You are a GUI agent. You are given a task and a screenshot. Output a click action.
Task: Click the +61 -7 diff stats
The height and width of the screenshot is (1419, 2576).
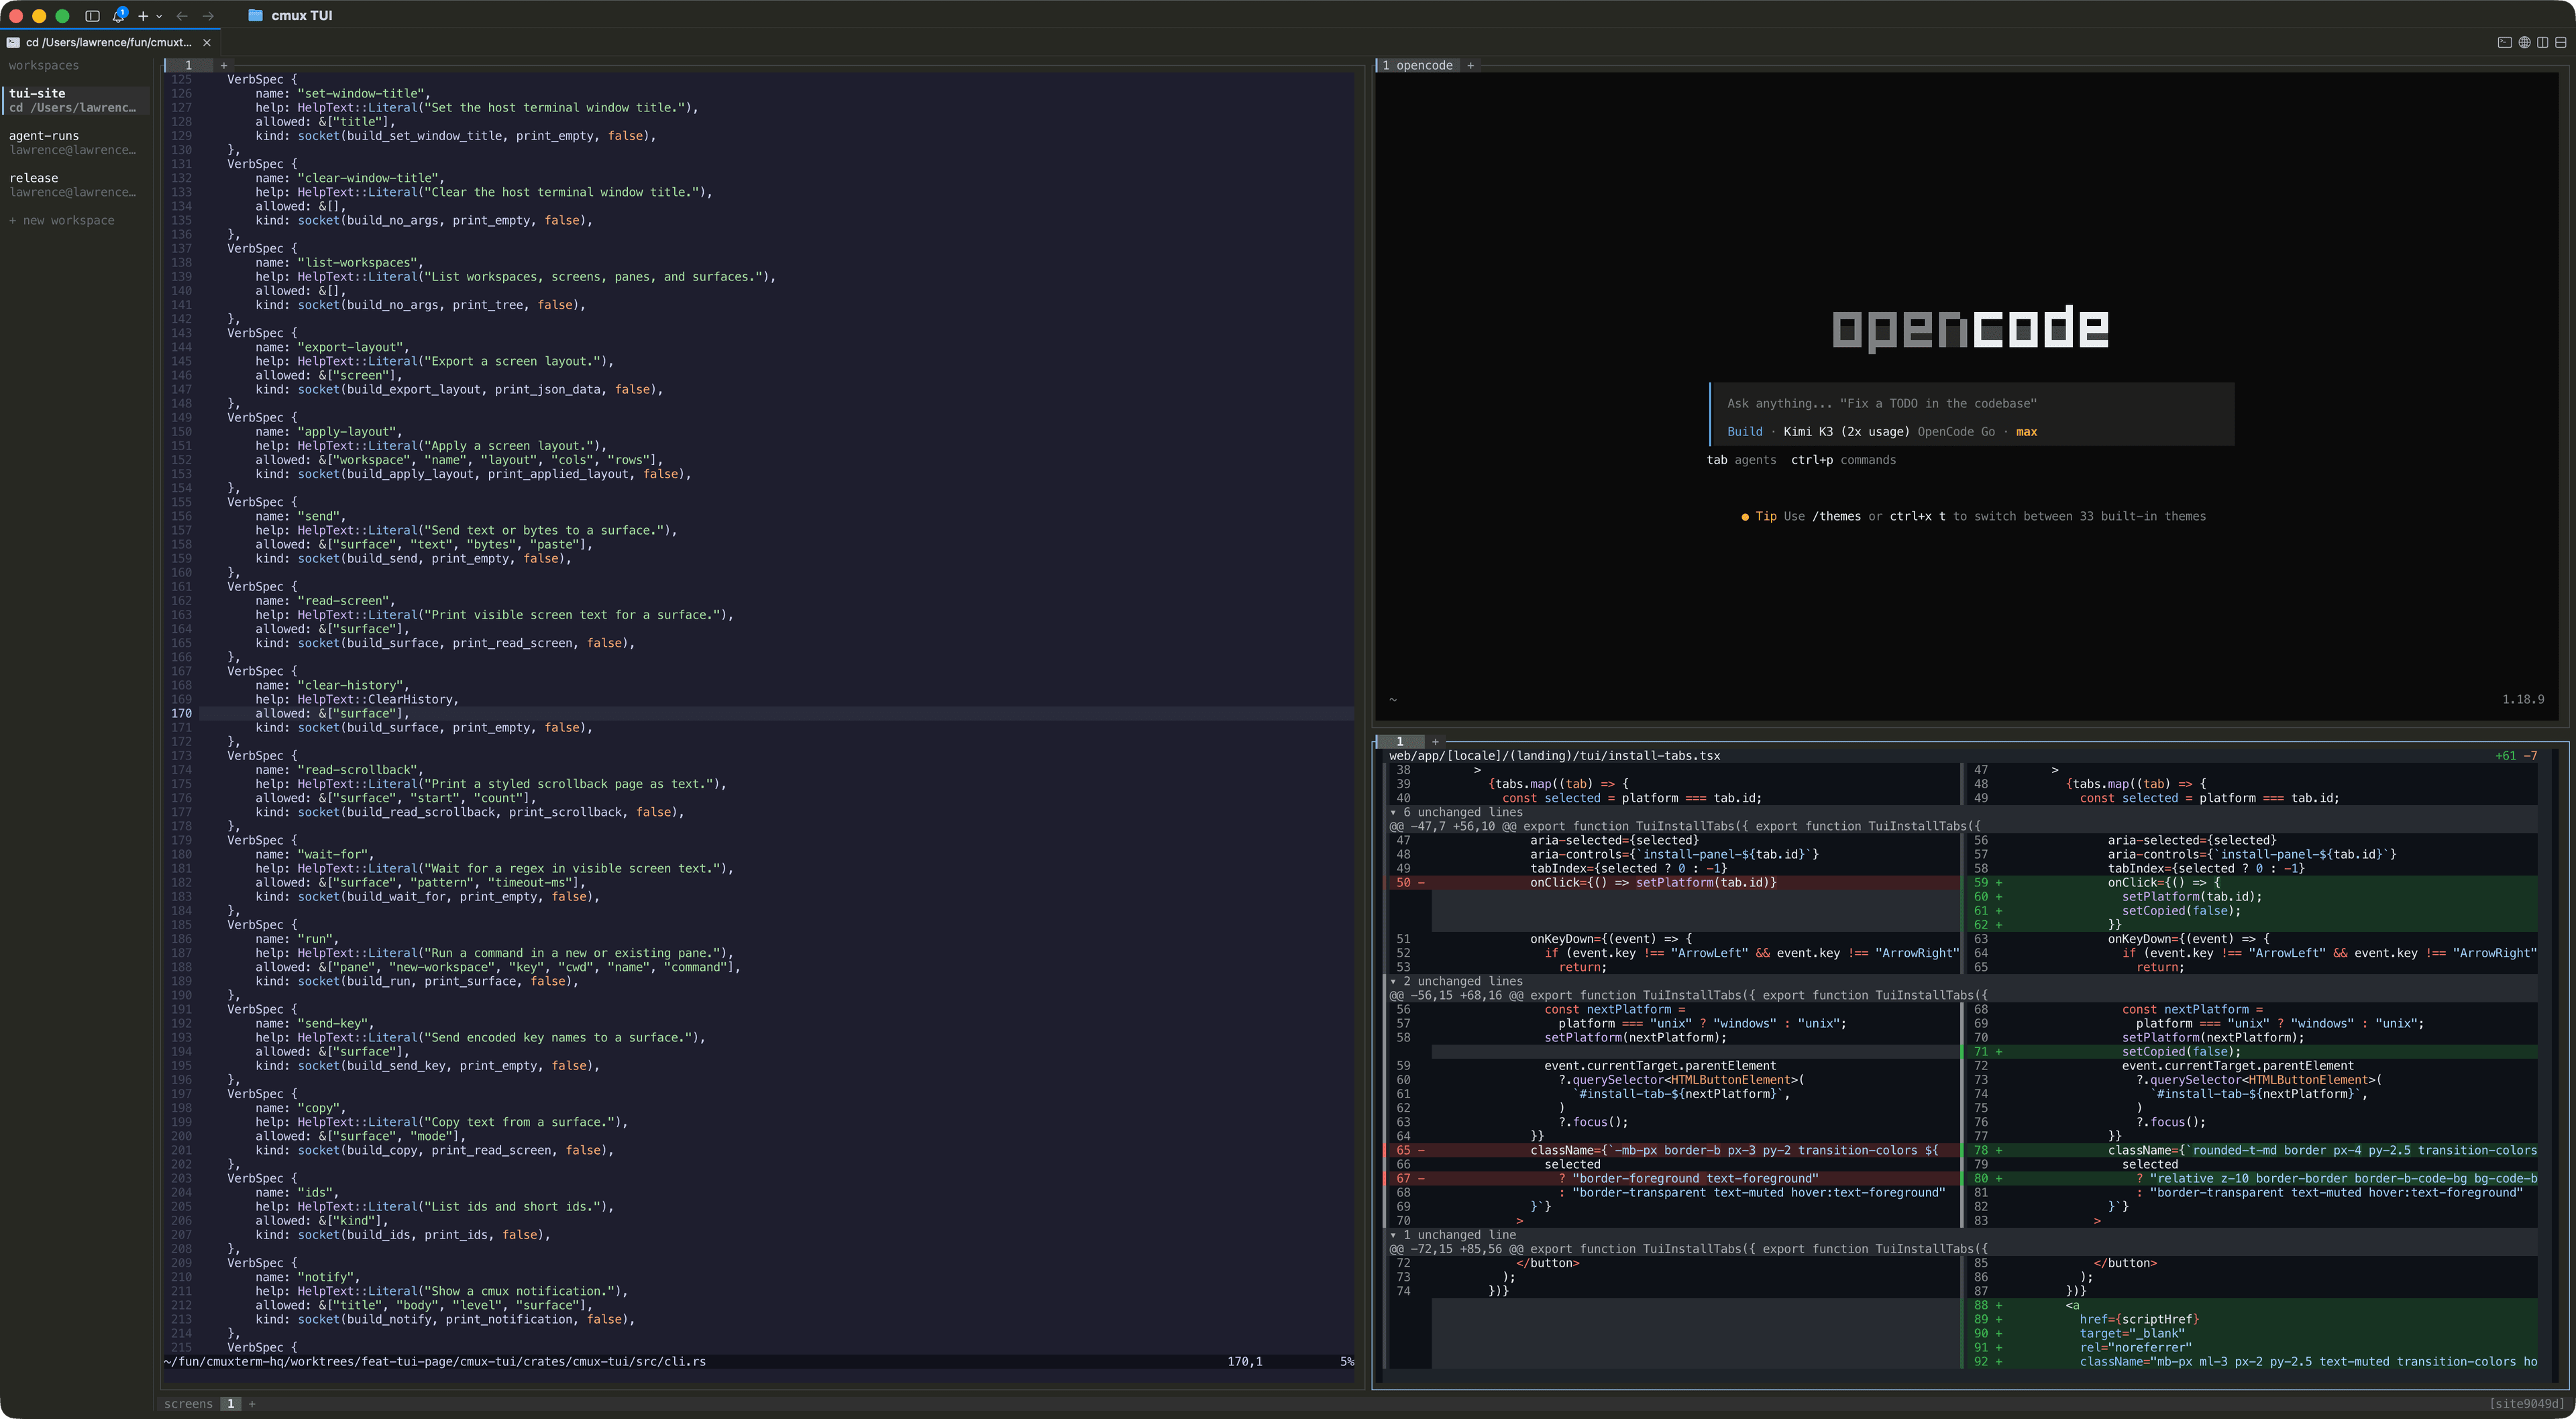click(2515, 755)
